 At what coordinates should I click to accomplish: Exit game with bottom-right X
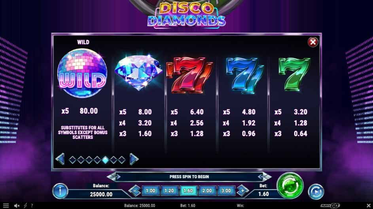click(x=369, y=206)
